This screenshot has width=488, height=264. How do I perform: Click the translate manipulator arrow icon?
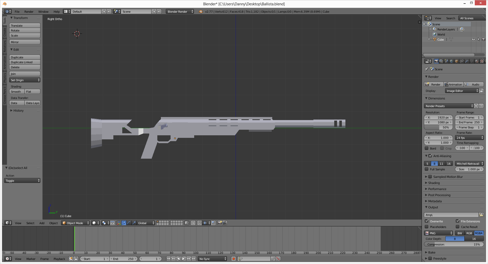[x=124, y=223]
